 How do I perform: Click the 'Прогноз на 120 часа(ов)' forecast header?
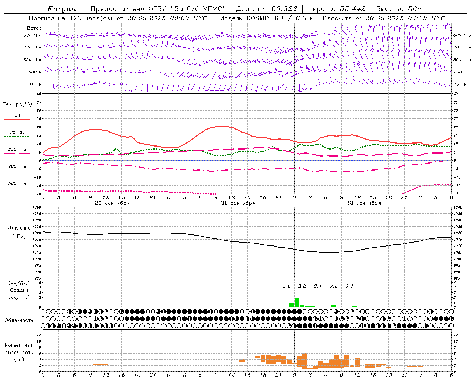point(71,18)
